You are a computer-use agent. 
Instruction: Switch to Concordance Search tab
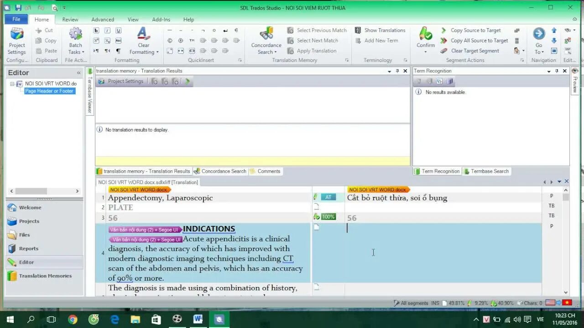click(x=220, y=171)
